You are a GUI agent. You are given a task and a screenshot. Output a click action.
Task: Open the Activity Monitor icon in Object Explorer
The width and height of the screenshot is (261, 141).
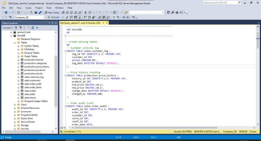tap(37, 28)
